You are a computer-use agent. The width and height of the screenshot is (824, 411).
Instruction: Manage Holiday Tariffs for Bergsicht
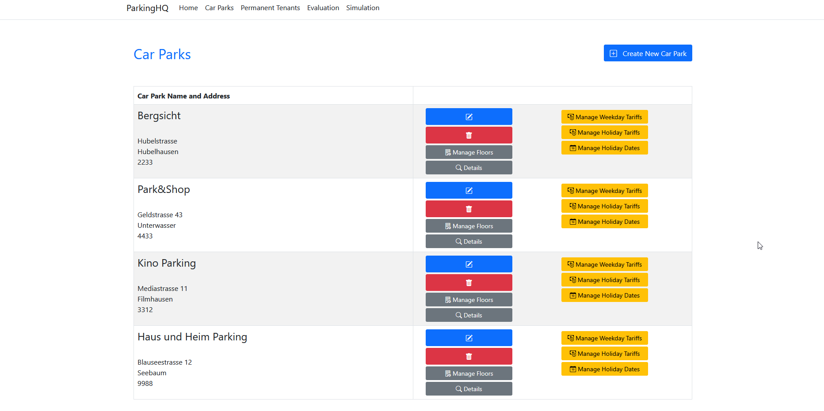pyautogui.click(x=604, y=132)
